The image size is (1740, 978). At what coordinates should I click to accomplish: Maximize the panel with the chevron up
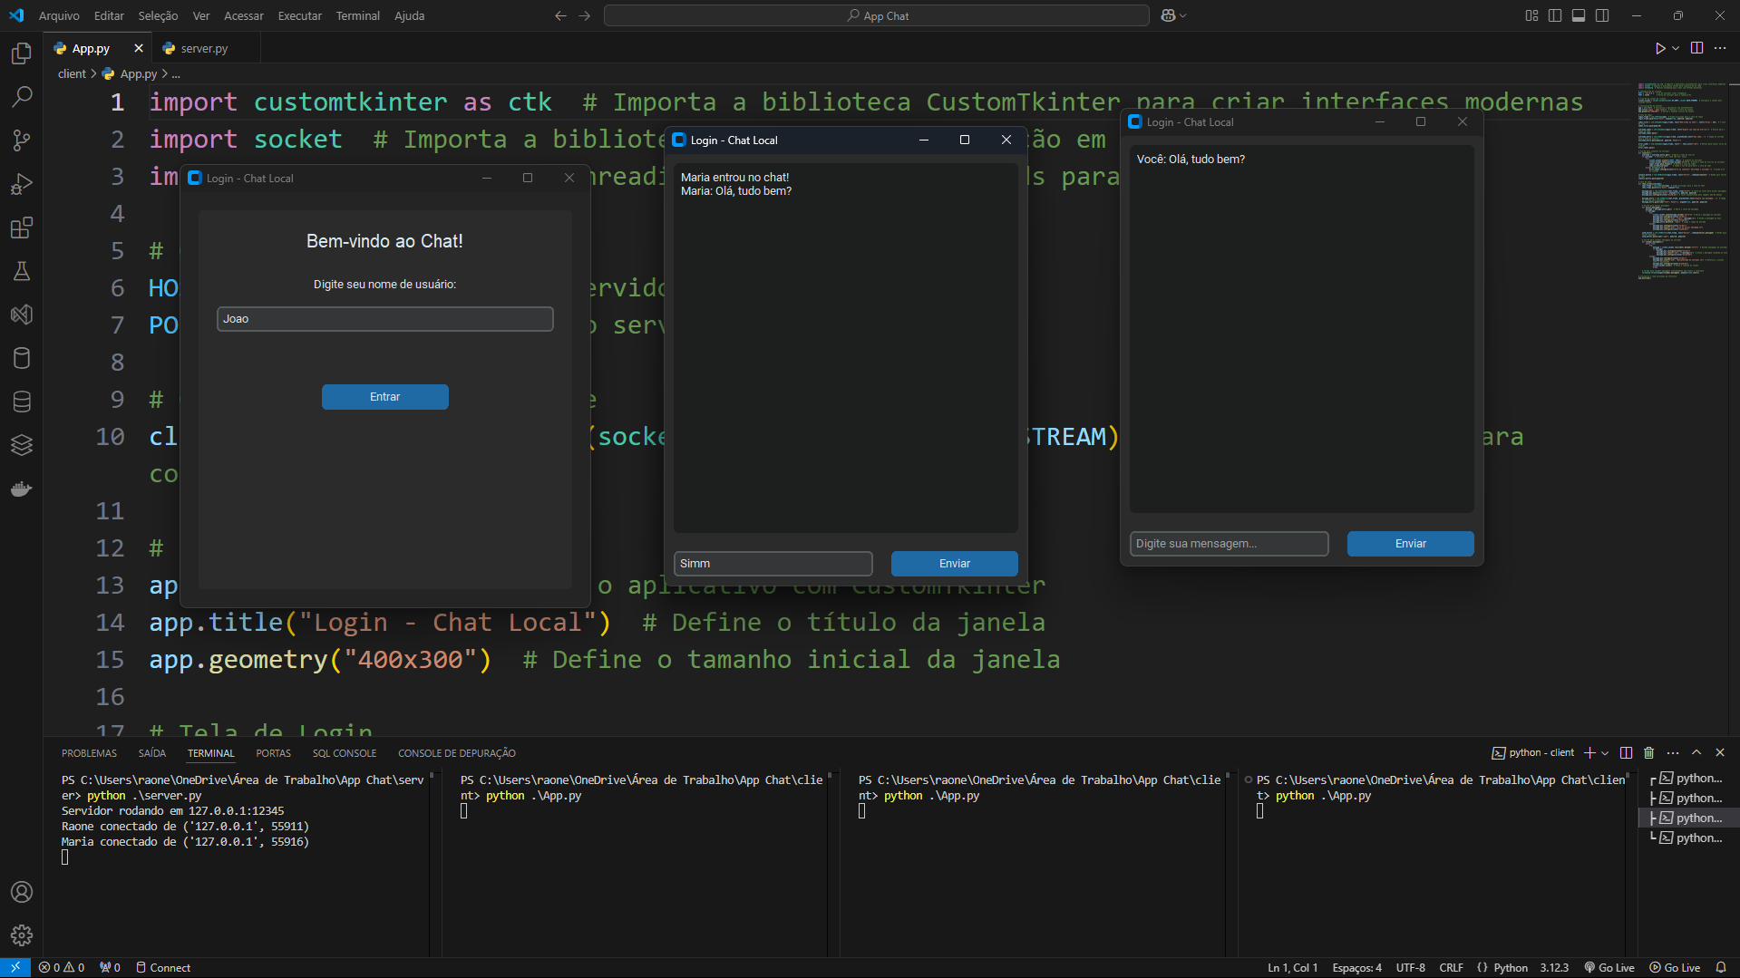[x=1696, y=752]
